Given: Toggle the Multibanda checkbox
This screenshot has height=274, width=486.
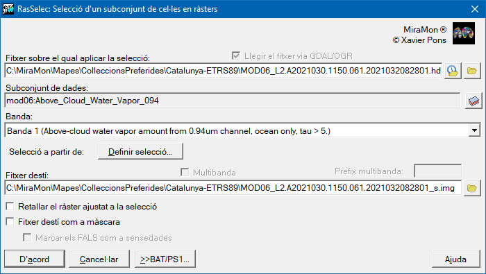Looking at the screenshot, I should pos(185,172).
